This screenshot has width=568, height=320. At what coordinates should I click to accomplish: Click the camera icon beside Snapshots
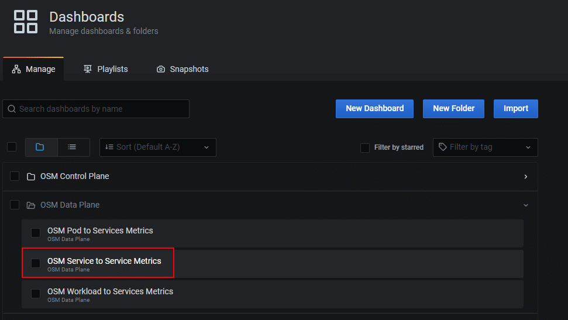(x=161, y=69)
